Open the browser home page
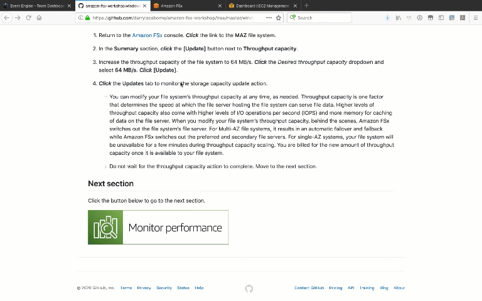 click(x=39, y=18)
